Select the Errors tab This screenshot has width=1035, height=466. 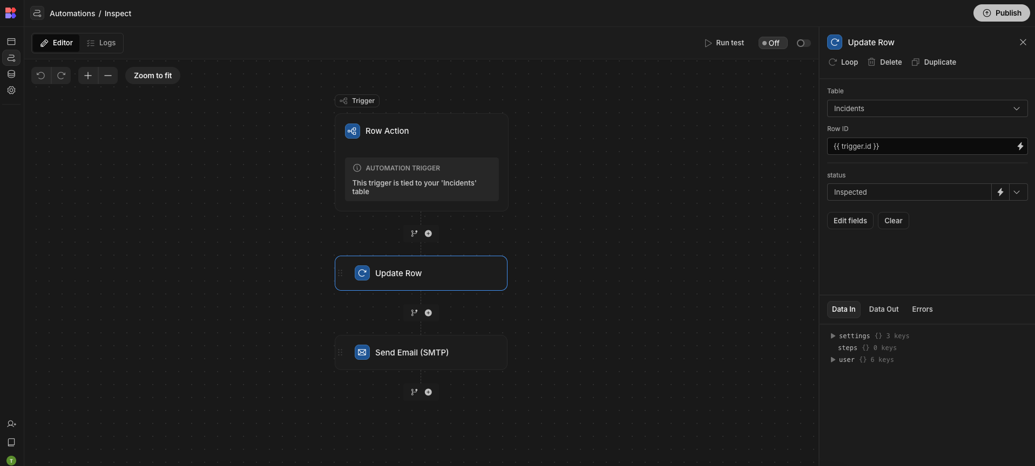pos(922,309)
